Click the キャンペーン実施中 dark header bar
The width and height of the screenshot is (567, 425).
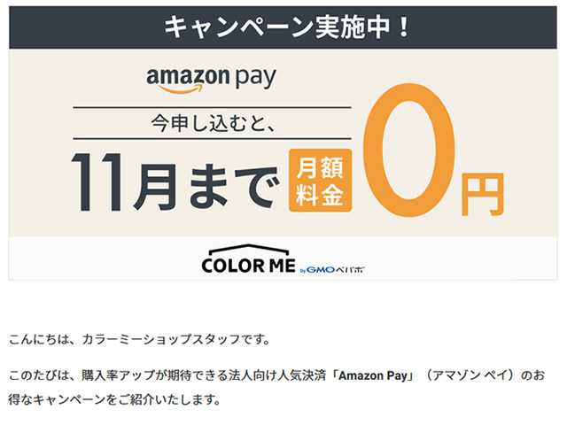283,27
